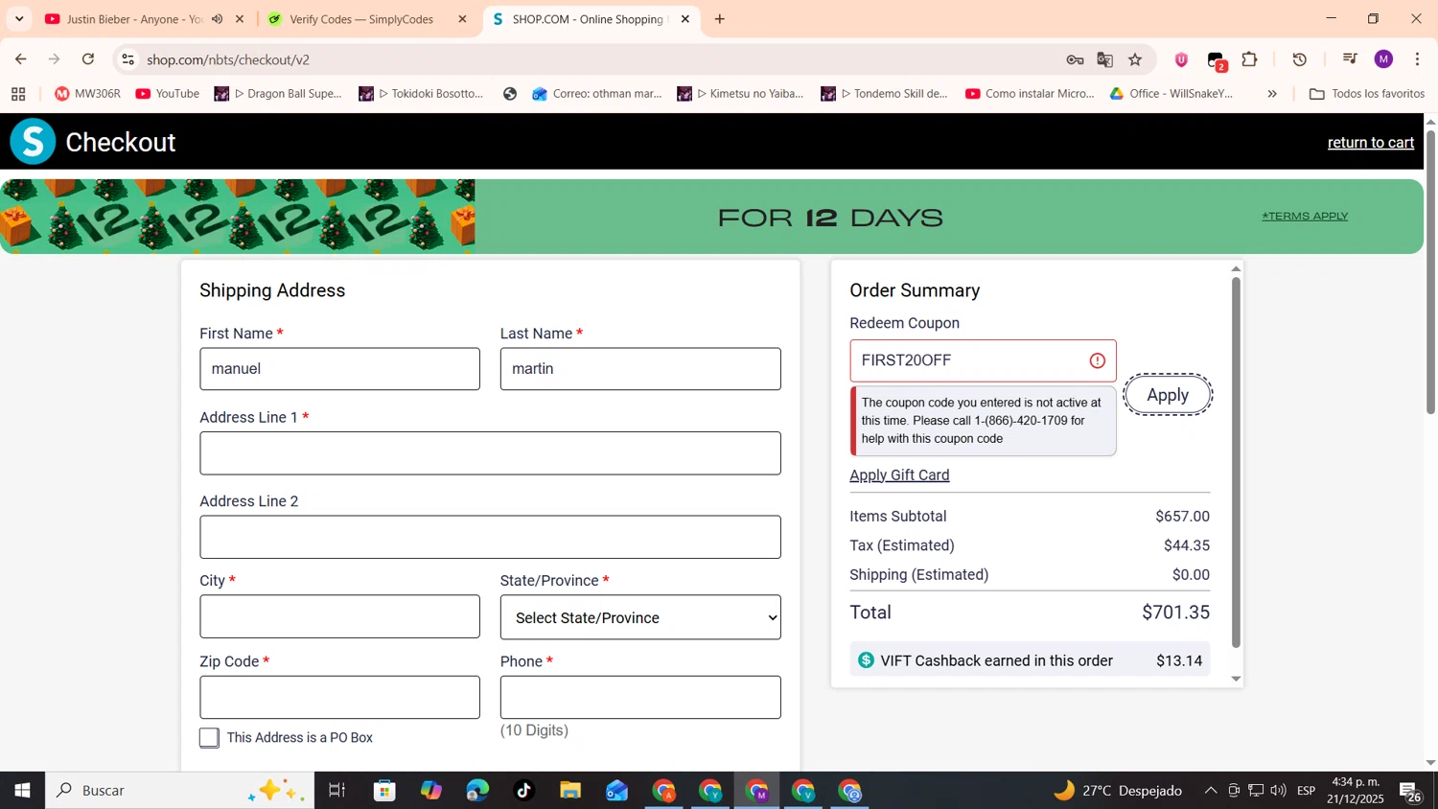
Task: Open the Dragon Ball Super bookmark
Action: (278, 94)
